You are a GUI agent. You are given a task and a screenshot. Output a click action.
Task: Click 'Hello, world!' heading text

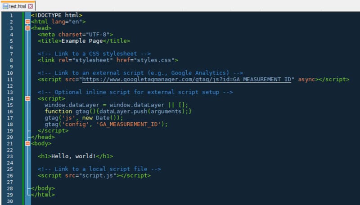click(73, 156)
